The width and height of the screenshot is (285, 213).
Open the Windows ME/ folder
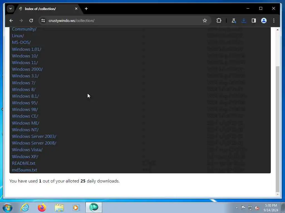tap(26, 123)
